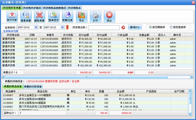Click the ¥94,500.00 actual paid cell

coord(102,61)
